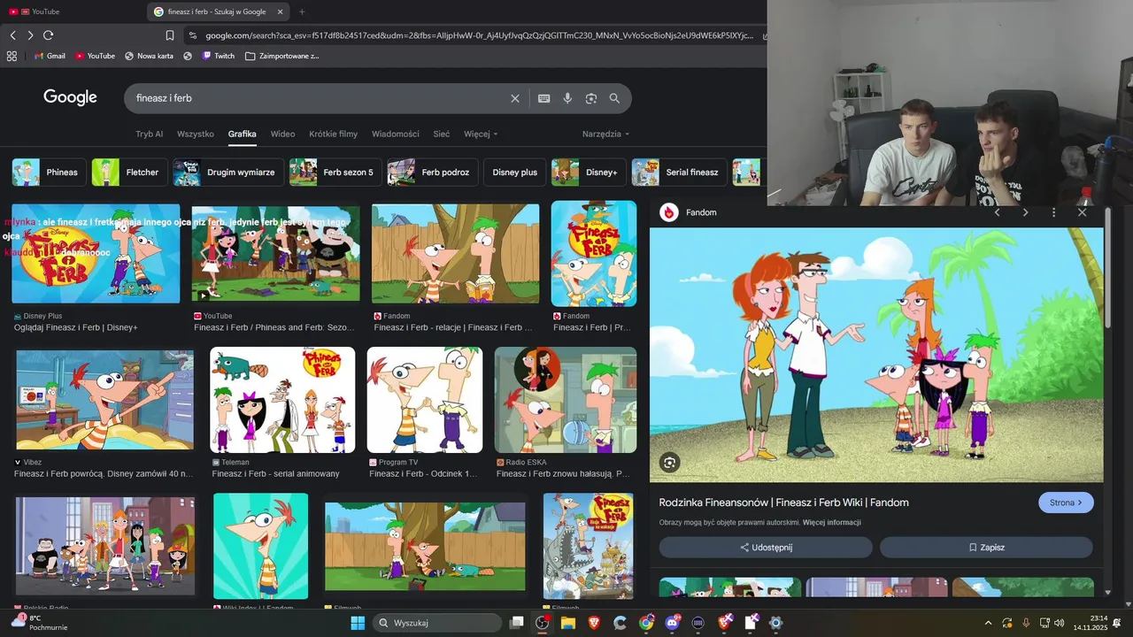Viewport: 1133px width, 637px height.
Task: Open the Zaimportowane bookmarks folder
Action: (x=281, y=56)
